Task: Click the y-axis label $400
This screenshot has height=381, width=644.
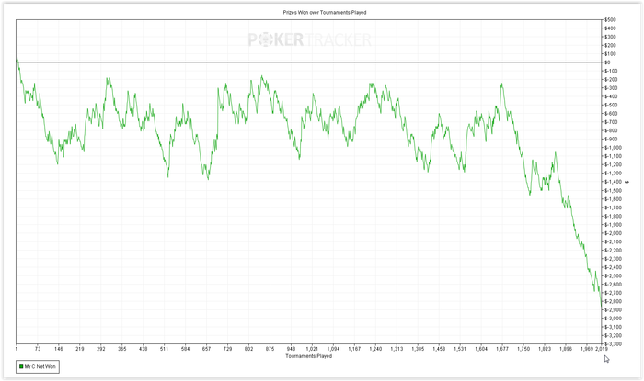Action: pyautogui.click(x=610, y=28)
